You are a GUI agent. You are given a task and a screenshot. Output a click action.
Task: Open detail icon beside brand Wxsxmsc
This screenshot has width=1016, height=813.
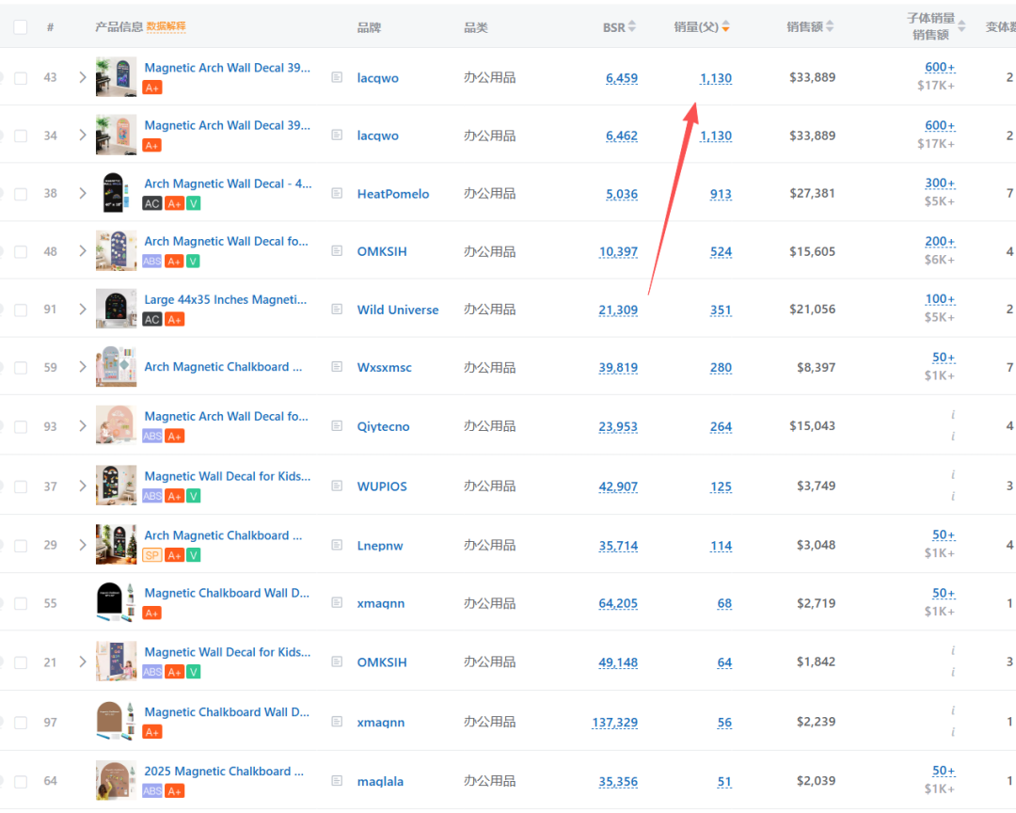[x=337, y=367]
